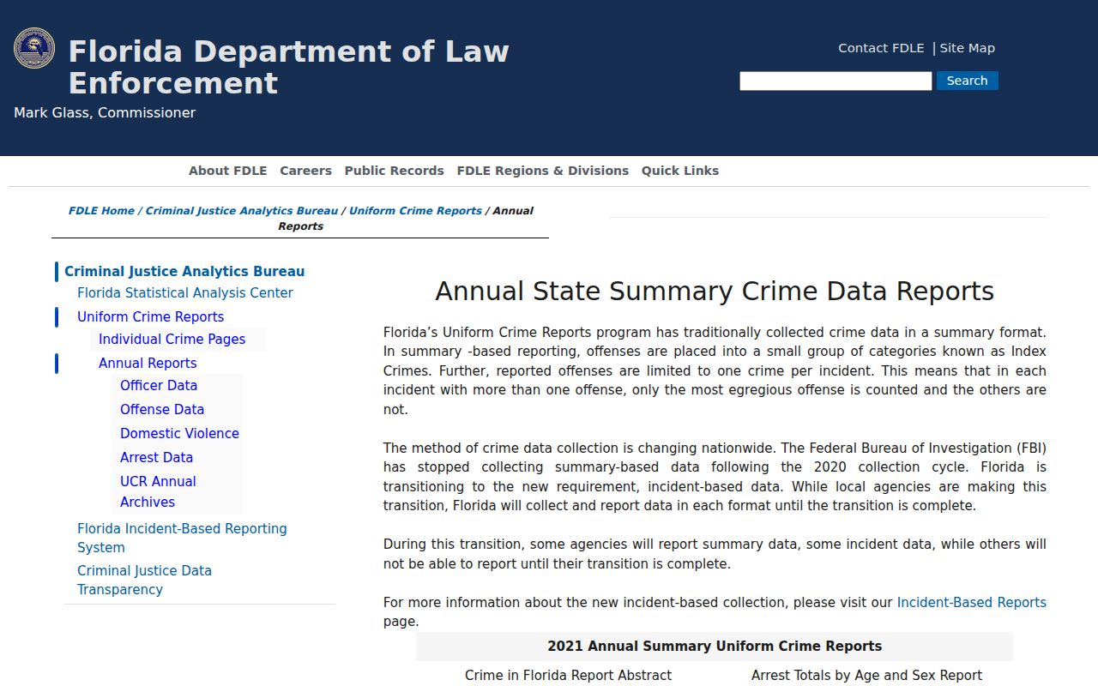Open the Careers menu item

[305, 171]
